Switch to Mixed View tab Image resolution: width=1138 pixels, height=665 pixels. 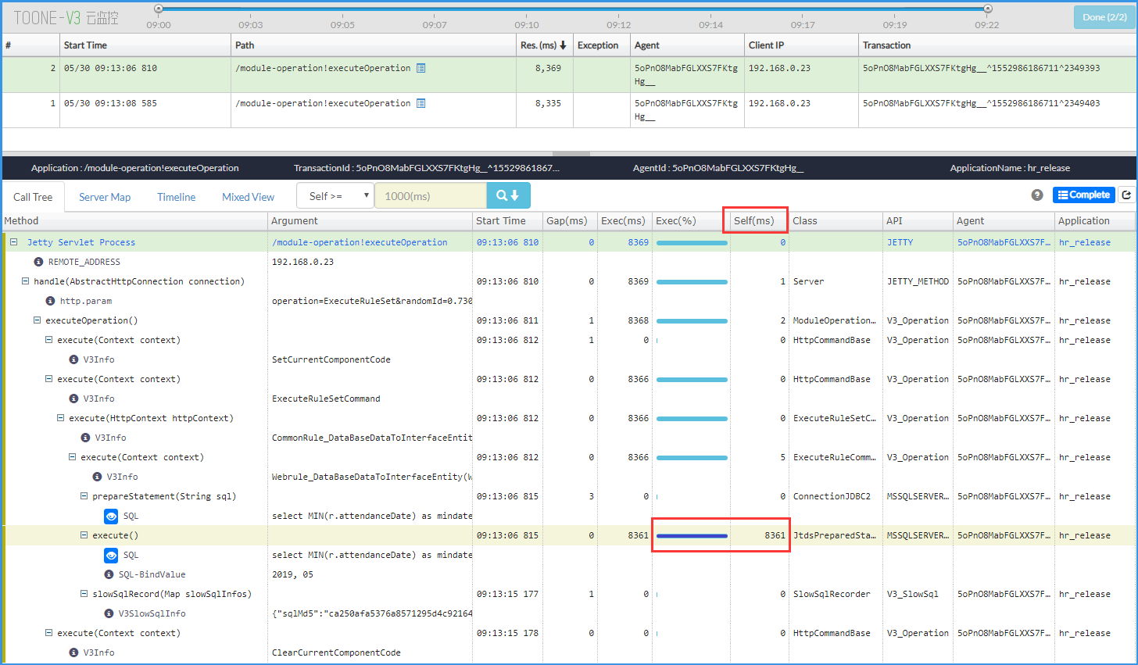[248, 197]
